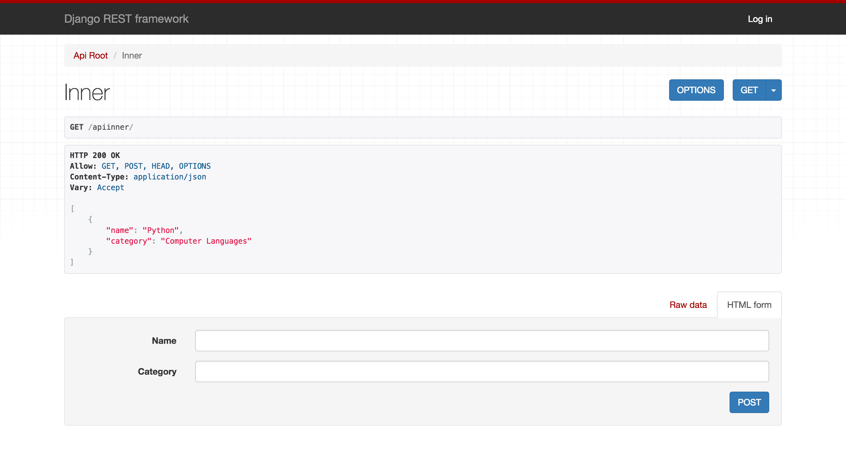The height and width of the screenshot is (476, 846).
Task: Click the Log in link
Action: [x=760, y=19]
